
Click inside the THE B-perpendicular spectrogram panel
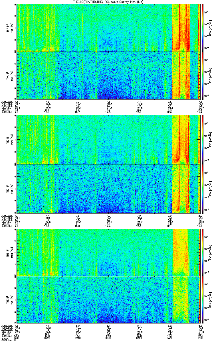tap(108, 252)
